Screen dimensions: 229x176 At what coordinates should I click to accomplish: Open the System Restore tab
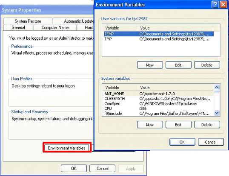coord(28,21)
